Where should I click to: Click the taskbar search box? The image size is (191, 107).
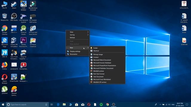[27, 104]
